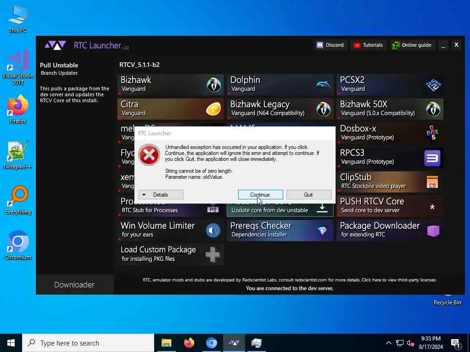Select the Bizhawk 50X tile title

pyautogui.click(x=364, y=104)
